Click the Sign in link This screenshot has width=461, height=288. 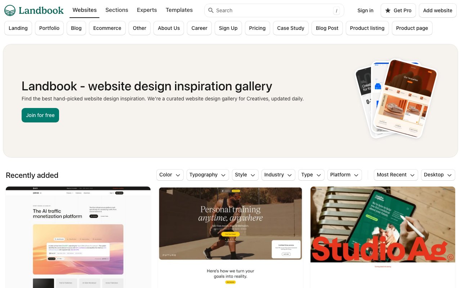[x=365, y=10]
